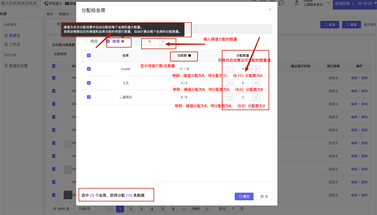
Task: Switch to the 首页 tab
Action: point(50,14)
